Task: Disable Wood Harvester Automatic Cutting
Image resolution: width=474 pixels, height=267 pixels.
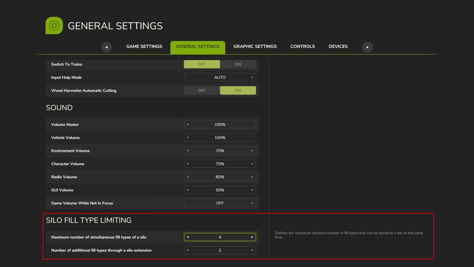Action: [x=201, y=90]
